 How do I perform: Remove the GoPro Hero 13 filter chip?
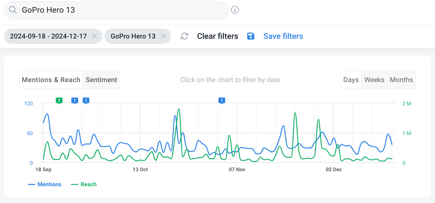click(164, 36)
